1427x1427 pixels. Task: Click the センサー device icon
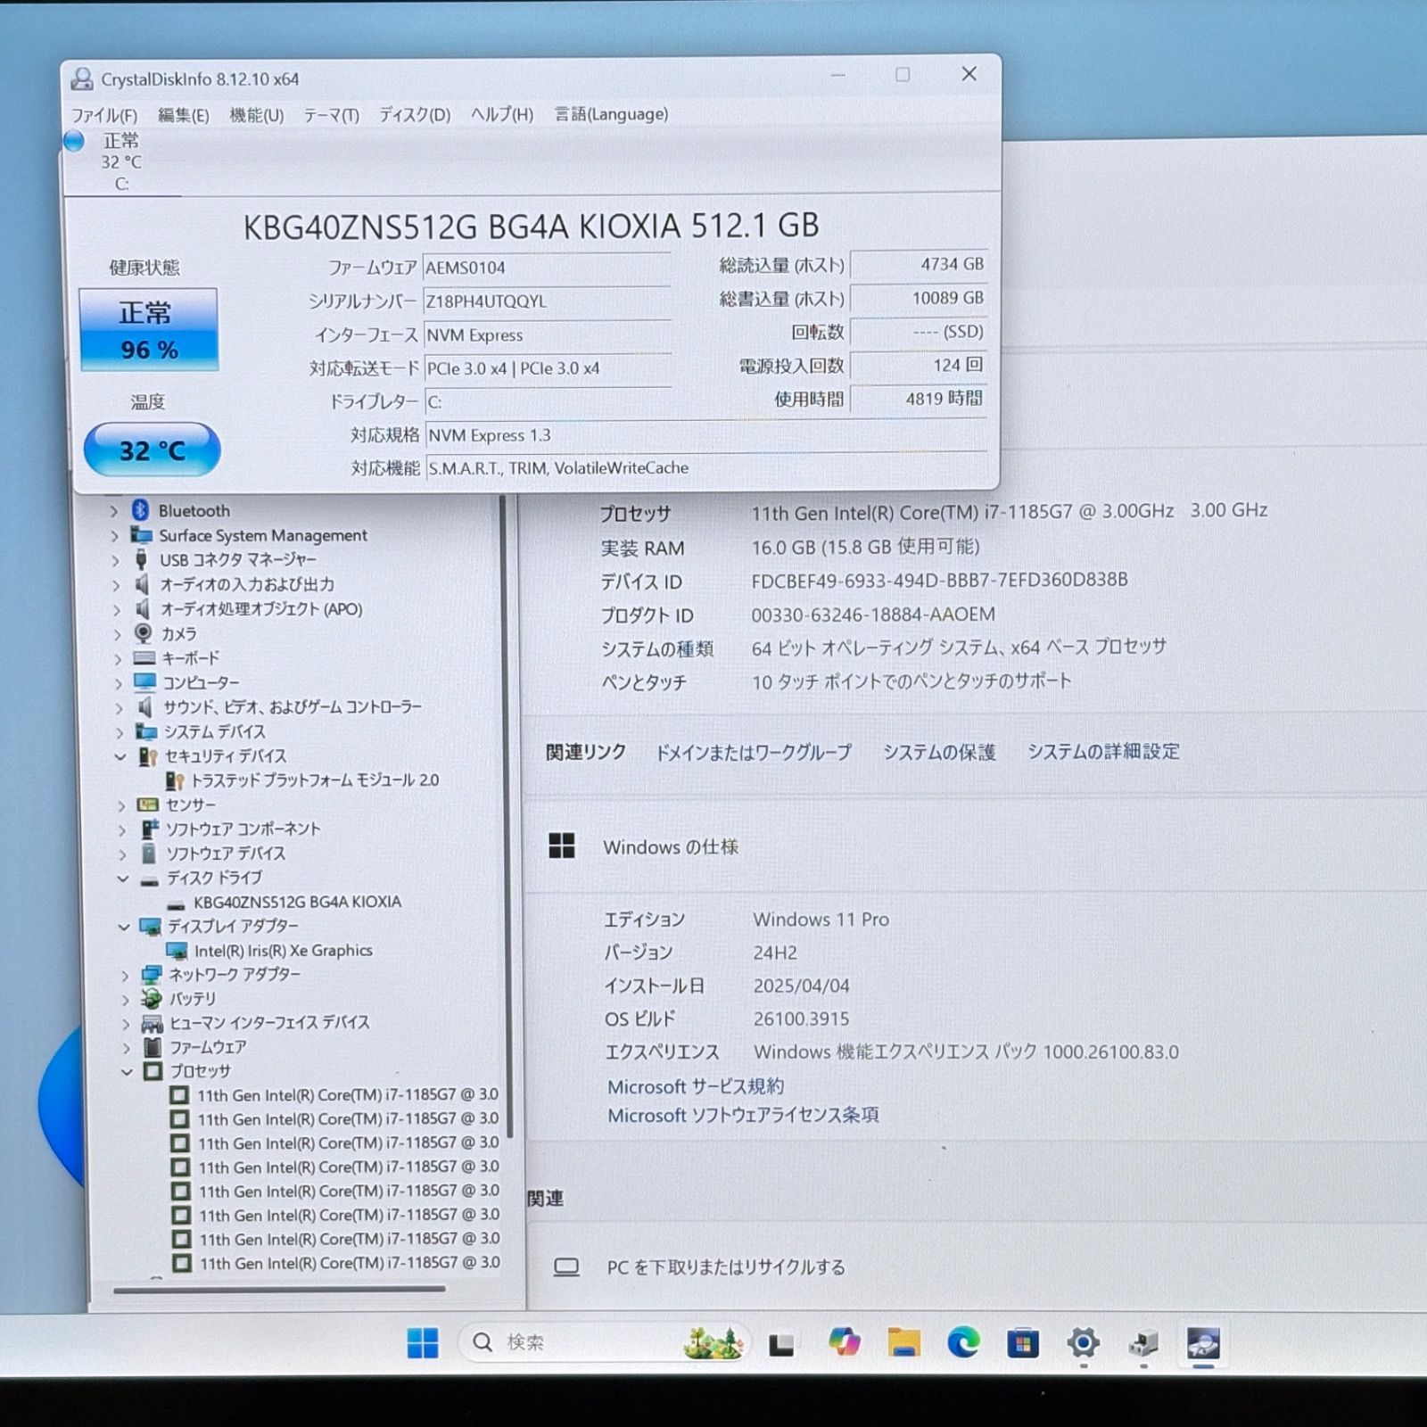pyautogui.click(x=147, y=804)
